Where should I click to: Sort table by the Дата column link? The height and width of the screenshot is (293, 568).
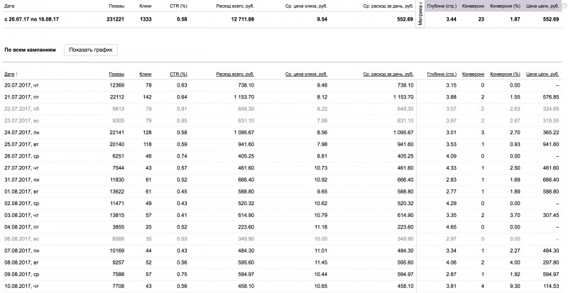click(x=9, y=74)
